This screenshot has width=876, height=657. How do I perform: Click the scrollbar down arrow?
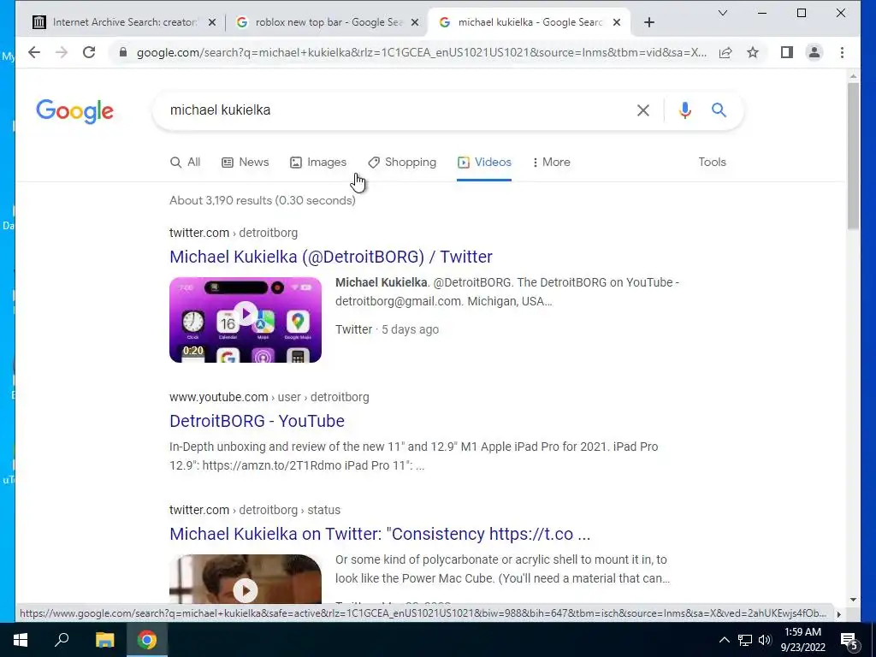(x=853, y=600)
